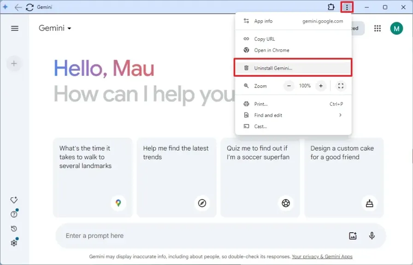Screen dimensions: 413x265
Task: Open the Settings gear icon
Action: (x=14, y=243)
